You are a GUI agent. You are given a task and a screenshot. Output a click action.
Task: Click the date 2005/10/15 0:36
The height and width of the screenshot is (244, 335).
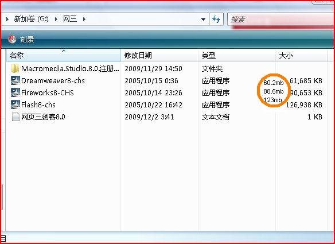151,80
